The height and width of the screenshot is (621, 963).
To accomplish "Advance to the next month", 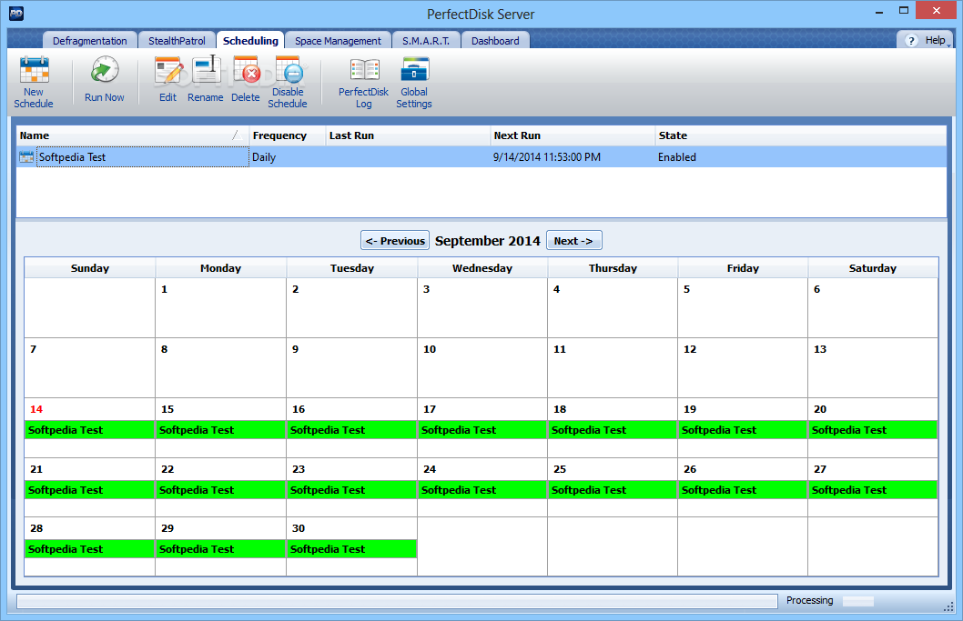I will 573,241.
